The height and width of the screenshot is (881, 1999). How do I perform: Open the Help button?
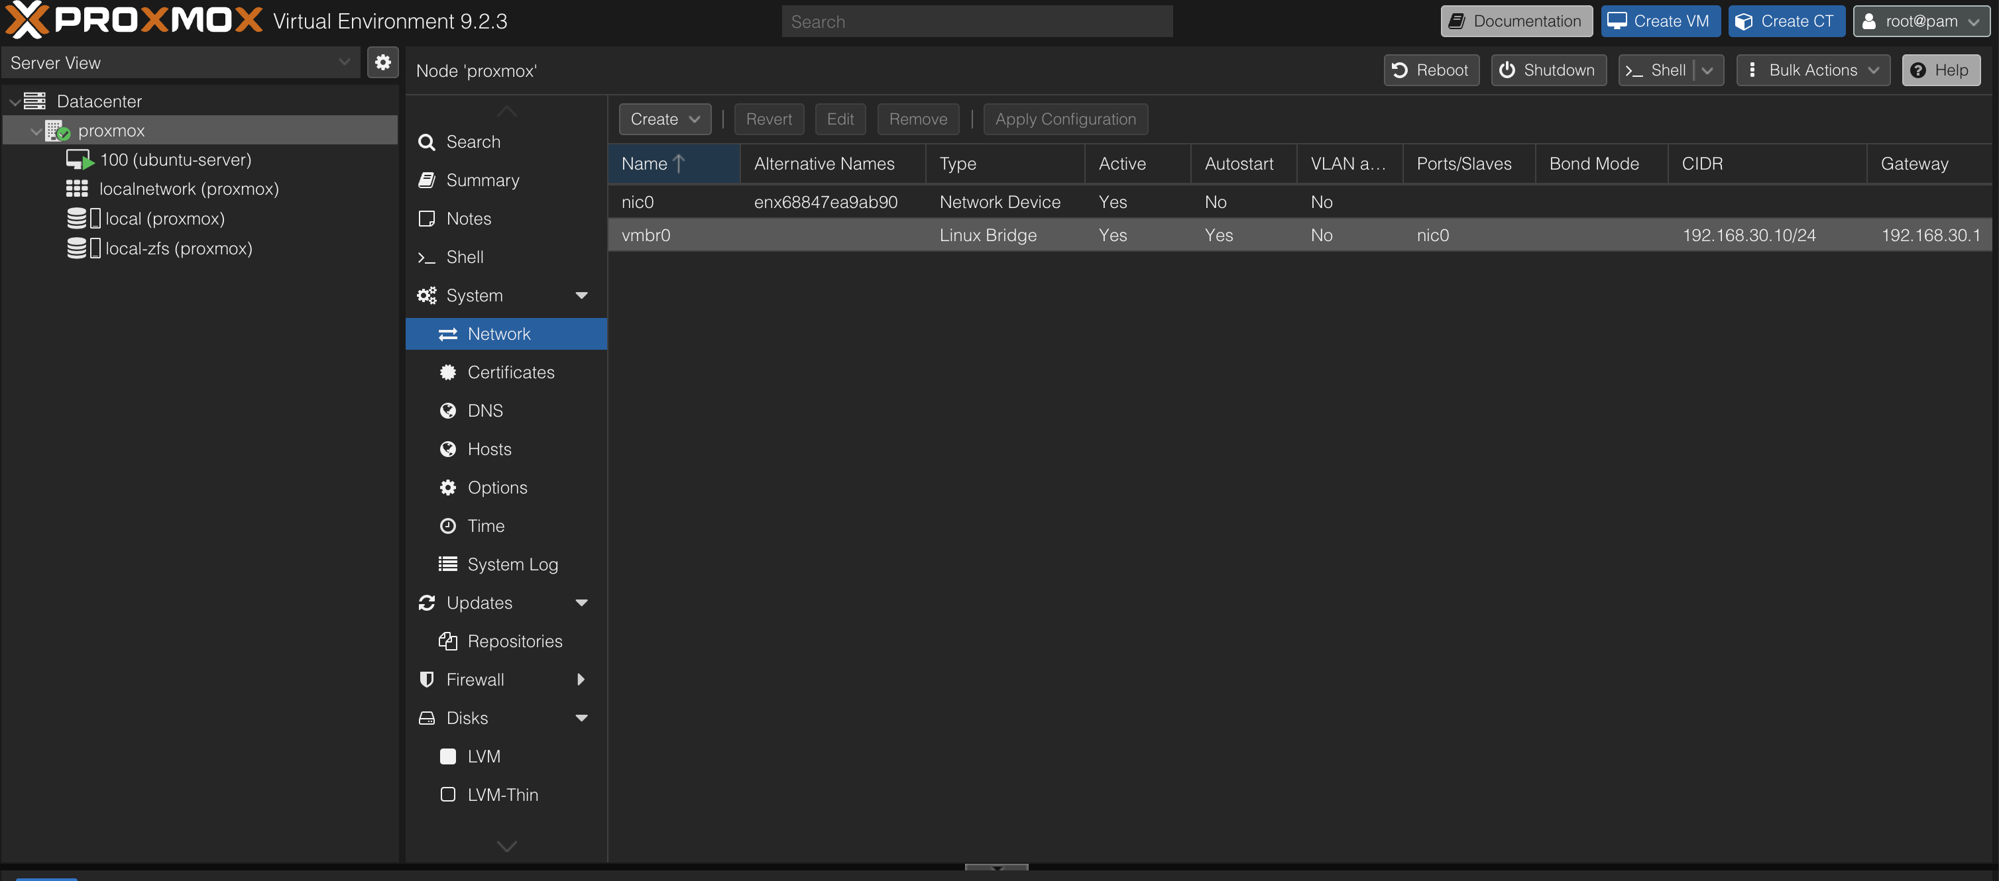[x=1941, y=71]
